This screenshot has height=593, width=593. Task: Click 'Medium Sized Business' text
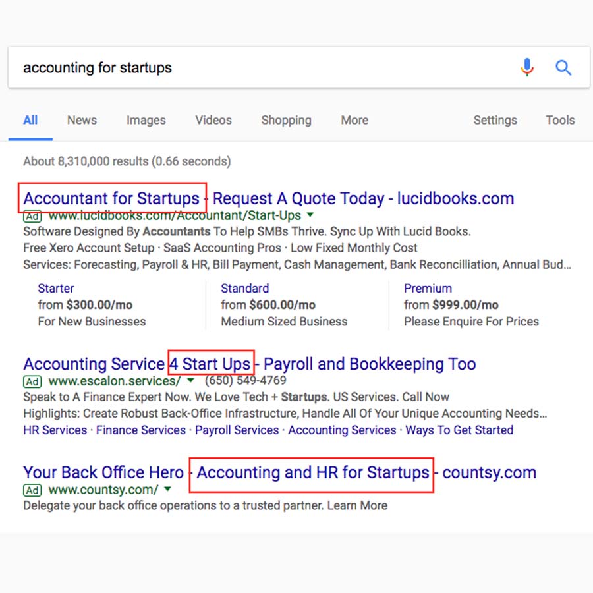coord(284,322)
